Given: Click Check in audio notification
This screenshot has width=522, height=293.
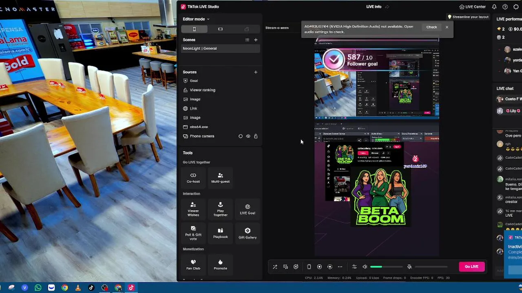Looking at the screenshot, I should [x=431, y=27].
